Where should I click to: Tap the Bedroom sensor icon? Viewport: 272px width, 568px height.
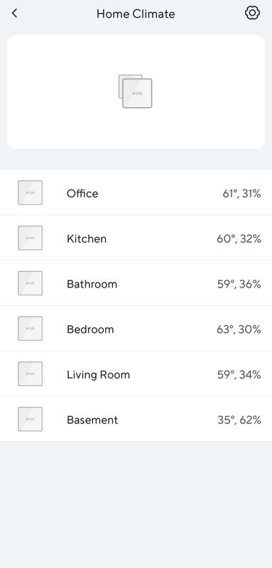point(30,329)
